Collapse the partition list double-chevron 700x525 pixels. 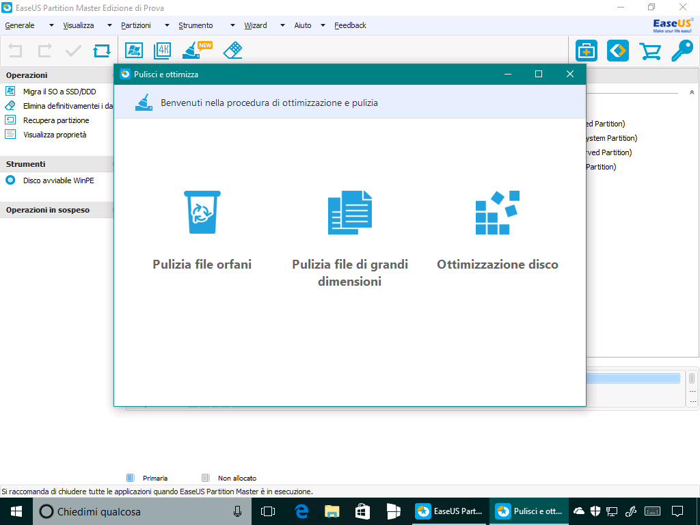[692, 92]
